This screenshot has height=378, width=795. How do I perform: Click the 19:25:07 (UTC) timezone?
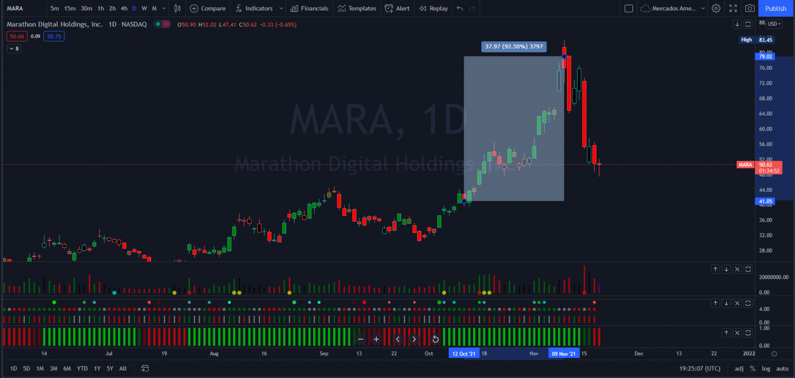click(700, 369)
